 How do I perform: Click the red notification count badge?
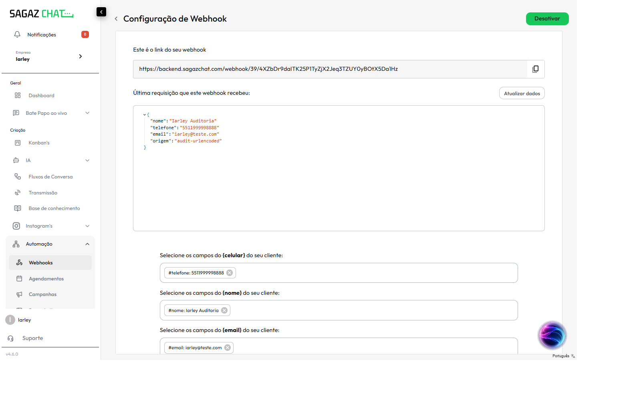click(x=85, y=34)
